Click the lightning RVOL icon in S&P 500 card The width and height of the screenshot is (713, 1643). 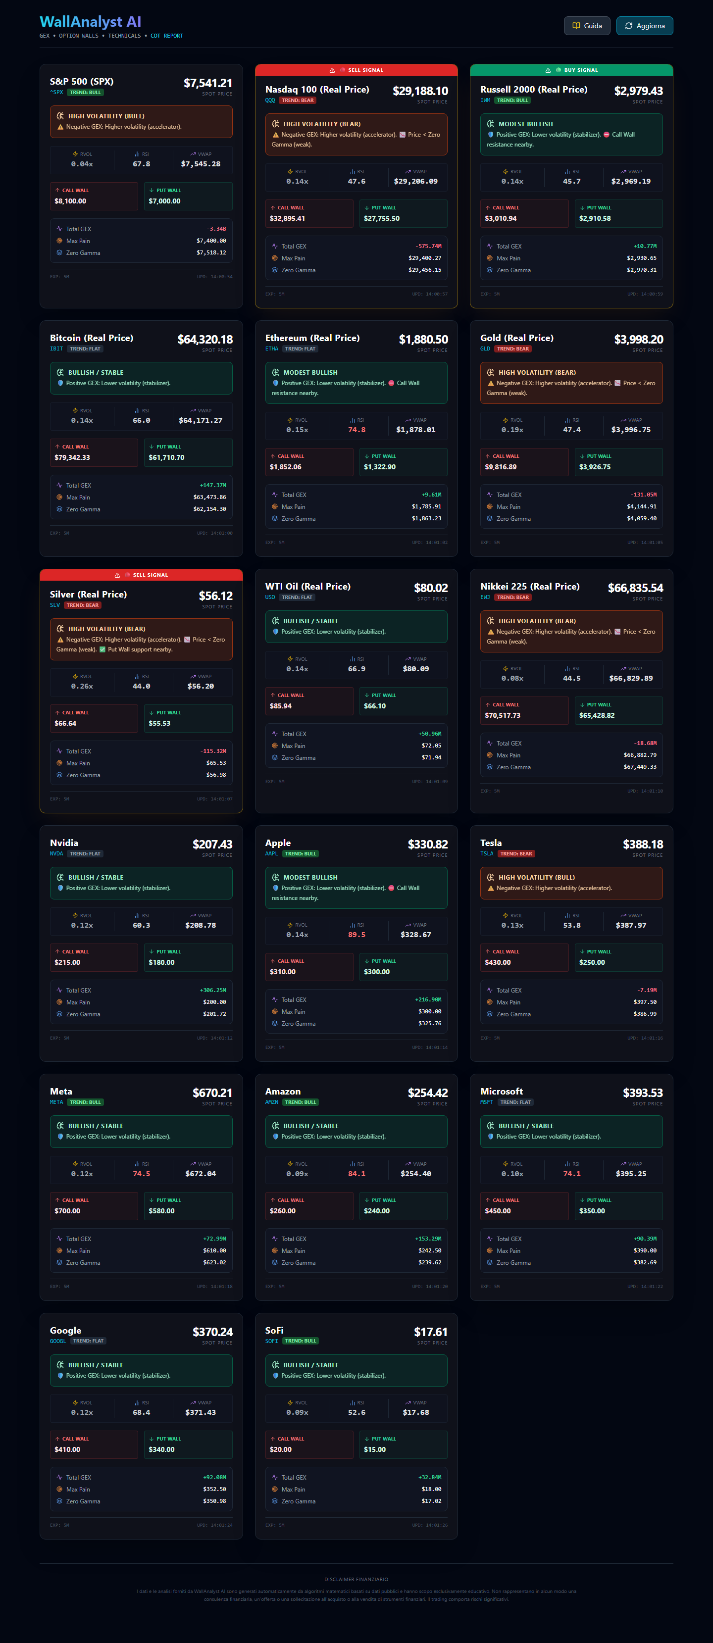75,154
